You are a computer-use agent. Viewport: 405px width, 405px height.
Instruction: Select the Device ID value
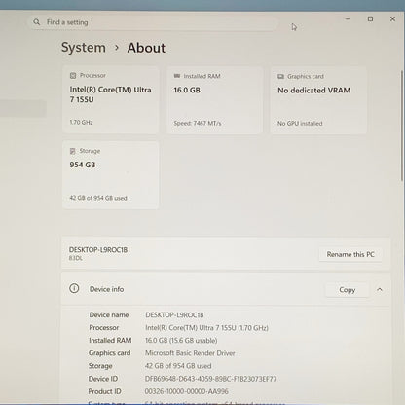(x=210, y=379)
